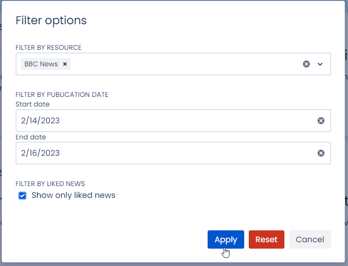Image resolution: width=348 pixels, height=266 pixels.
Task: Cancel the filter dialog
Action: pyautogui.click(x=310, y=239)
